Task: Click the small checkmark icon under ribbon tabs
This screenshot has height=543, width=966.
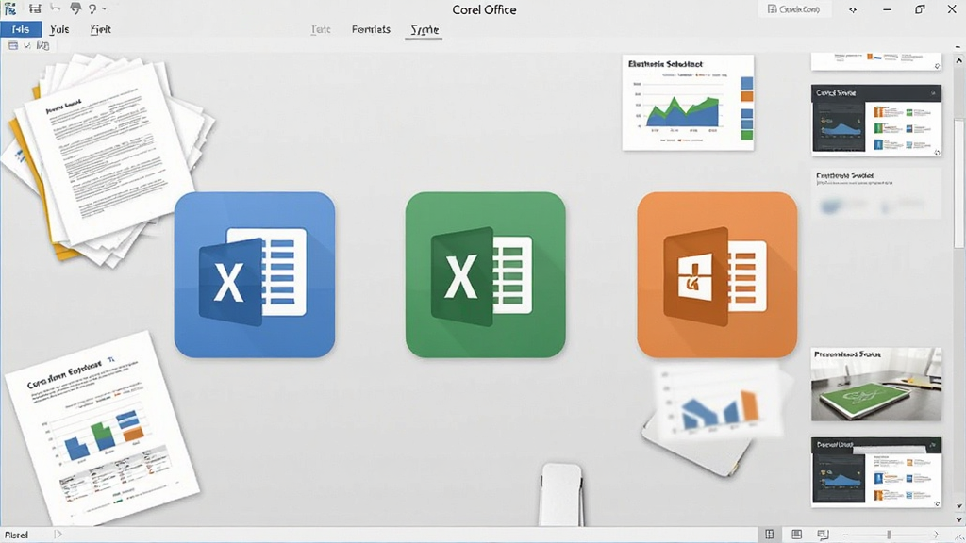Action: (x=27, y=45)
